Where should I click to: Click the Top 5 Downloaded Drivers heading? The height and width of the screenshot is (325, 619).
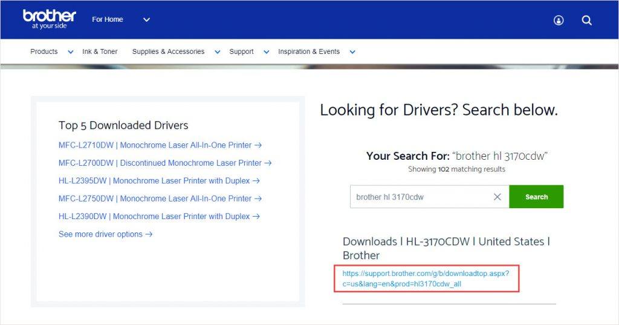[123, 125]
